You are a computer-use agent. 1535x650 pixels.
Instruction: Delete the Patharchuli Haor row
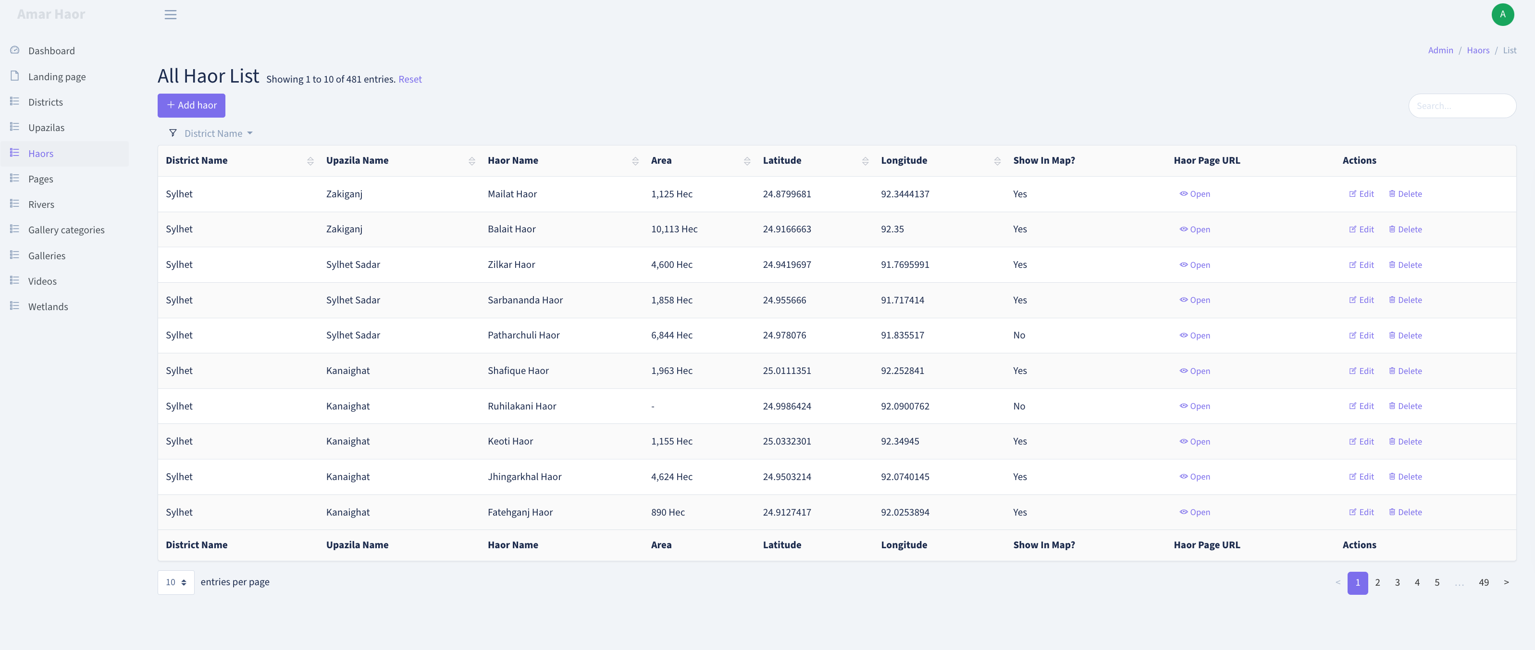[x=1405, y=336]
